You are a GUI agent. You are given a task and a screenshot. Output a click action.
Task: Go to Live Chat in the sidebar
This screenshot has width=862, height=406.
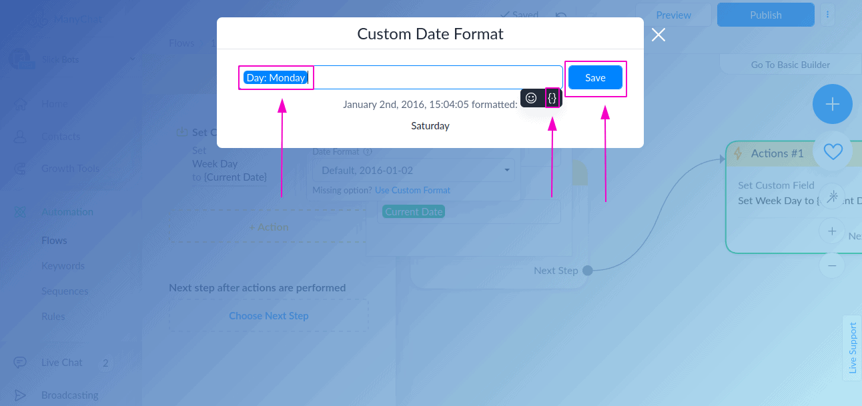tap(61, 363)
